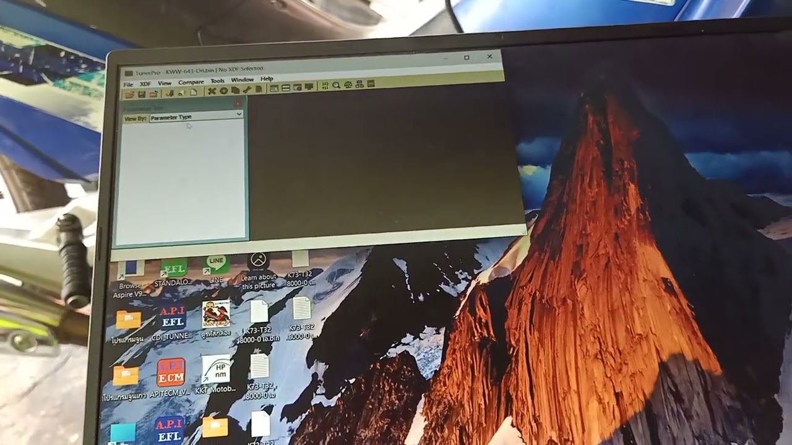The image size is (792, 445).
Task: Click the monitor display toolbar icon
Action: [x=308, y=87]
